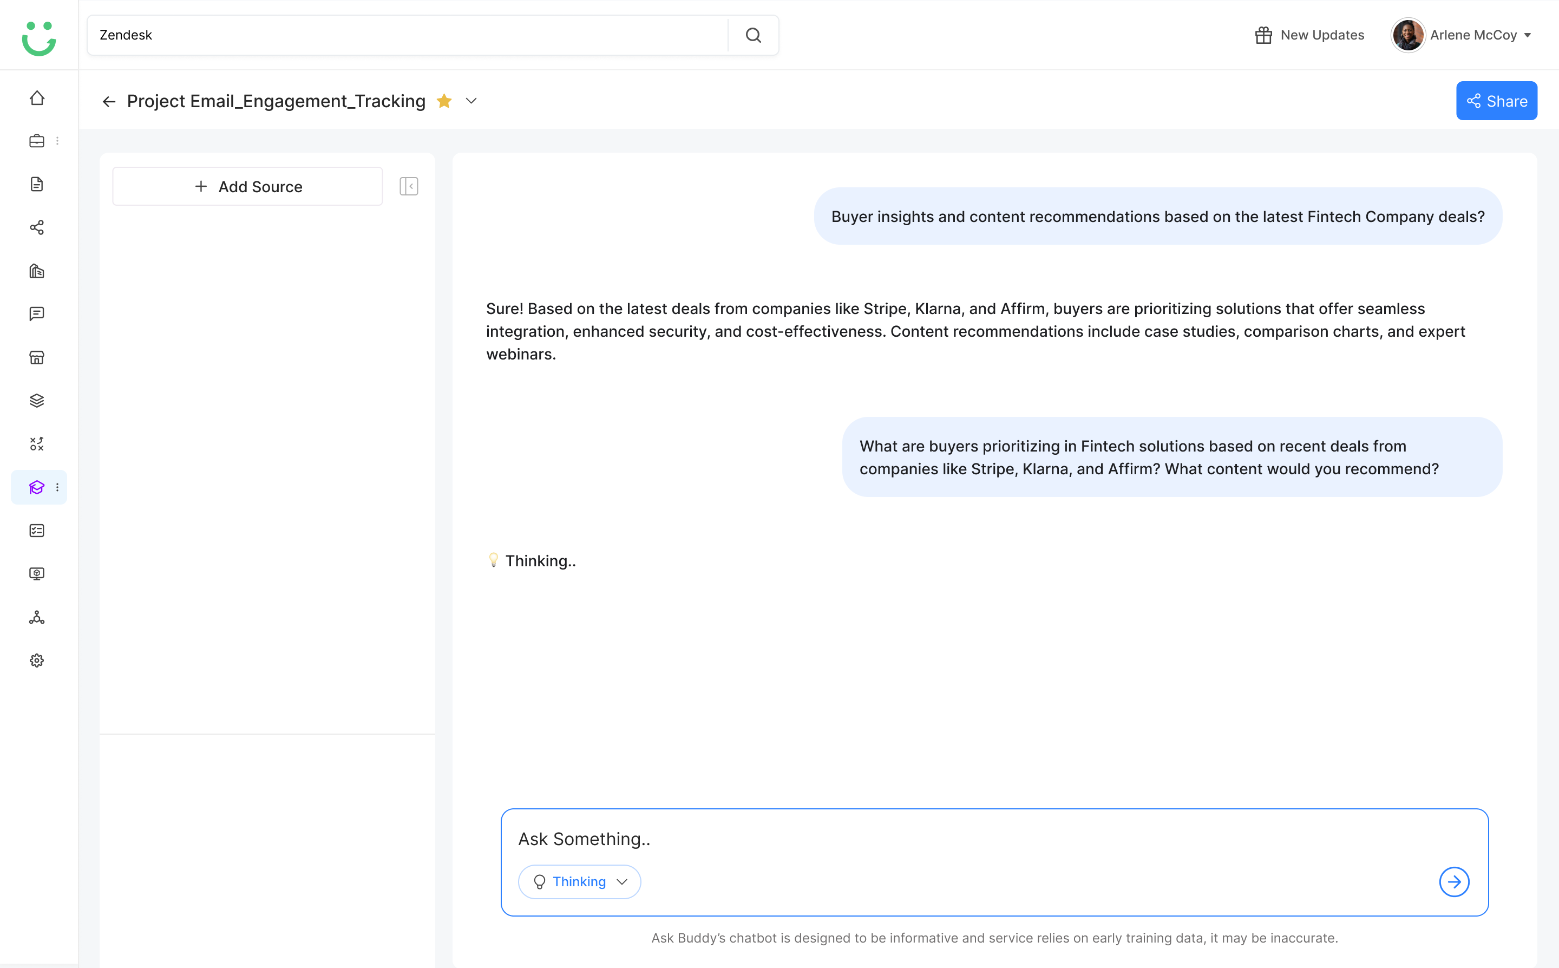
Task: Open the checklist sidebar icon
Action: [x=37, y=531]
